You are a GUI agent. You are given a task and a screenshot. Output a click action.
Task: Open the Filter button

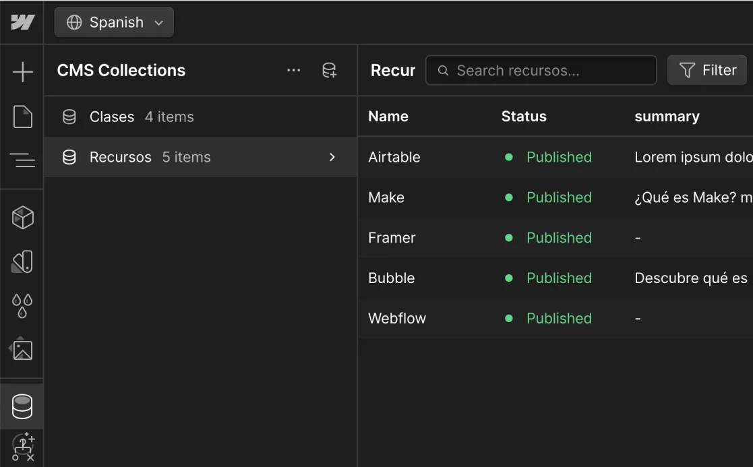707,70
